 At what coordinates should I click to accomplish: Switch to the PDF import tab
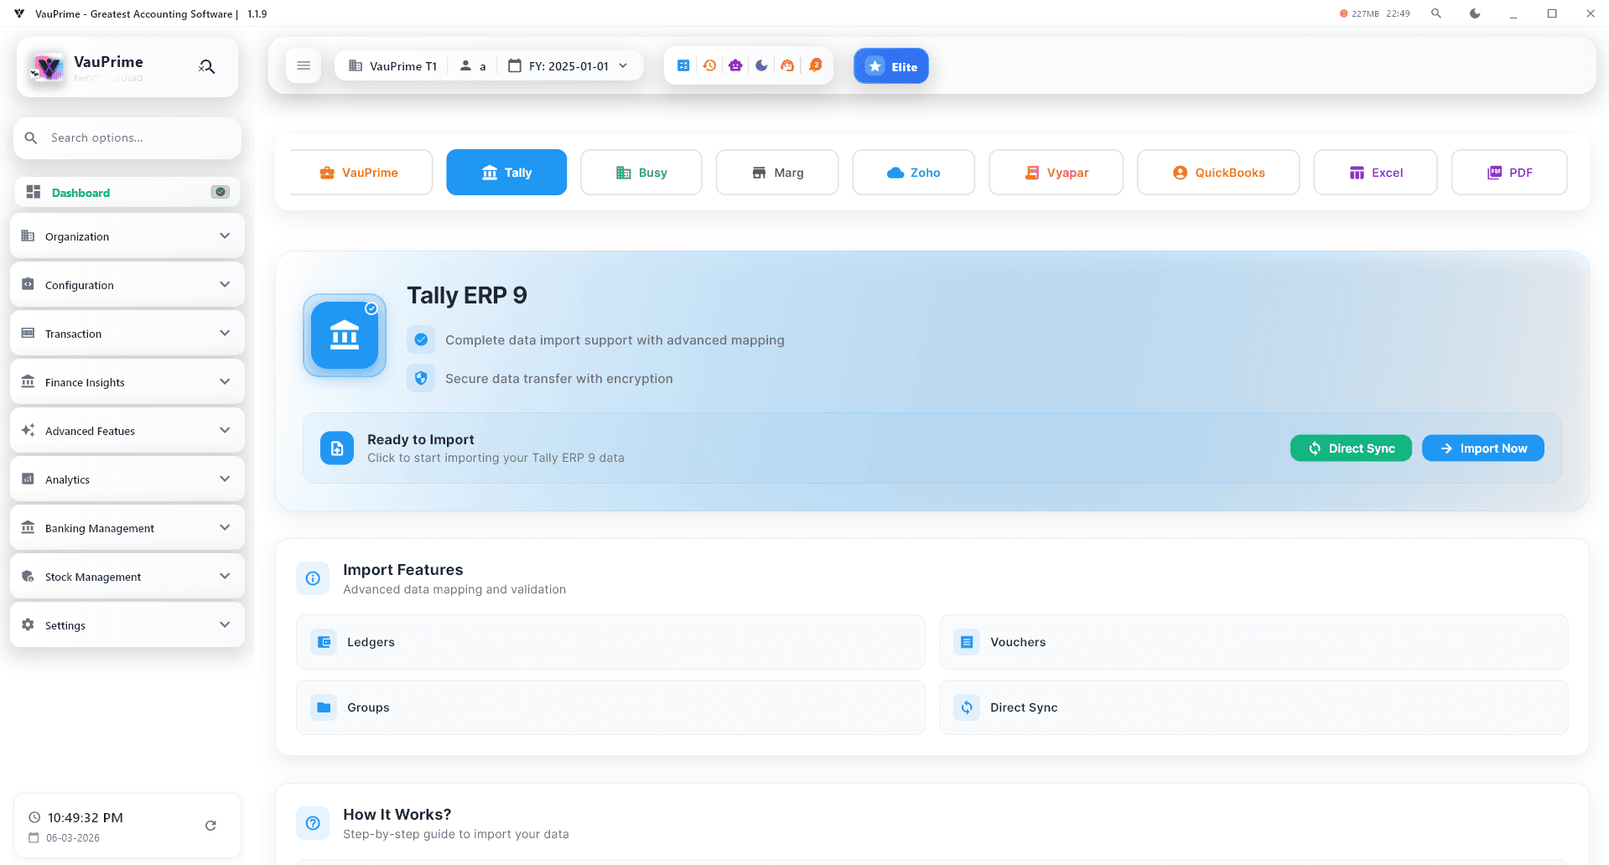coord(1509,173)
